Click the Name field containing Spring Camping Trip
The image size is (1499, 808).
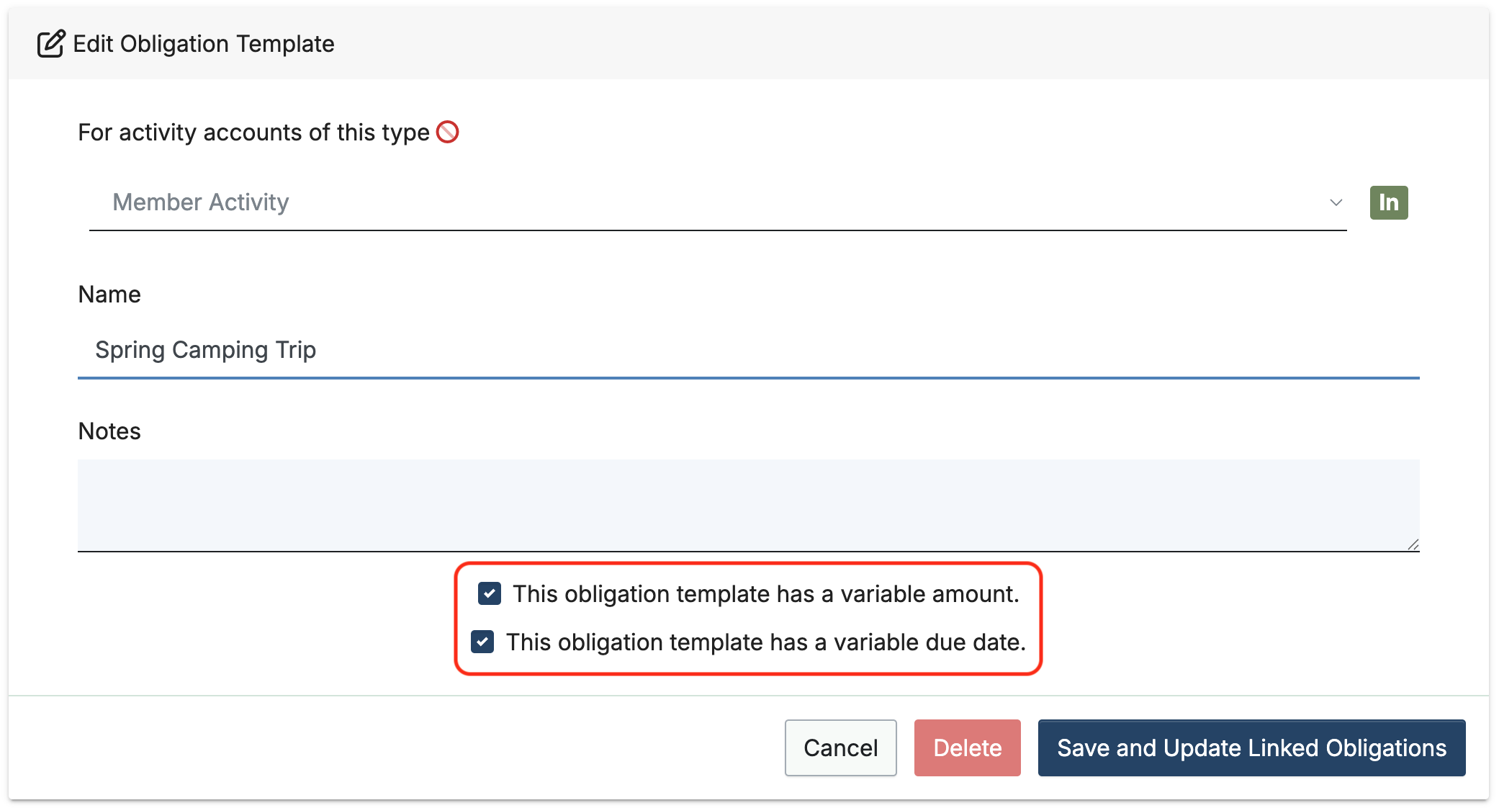click(747, 350)
